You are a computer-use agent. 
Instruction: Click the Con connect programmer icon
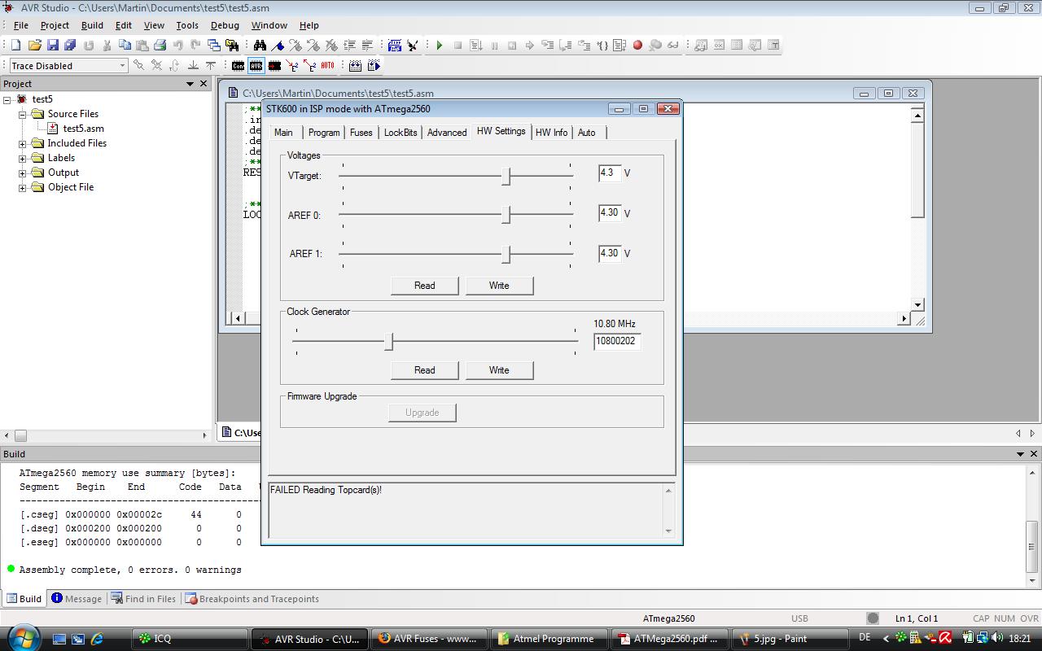click(238, 66)
